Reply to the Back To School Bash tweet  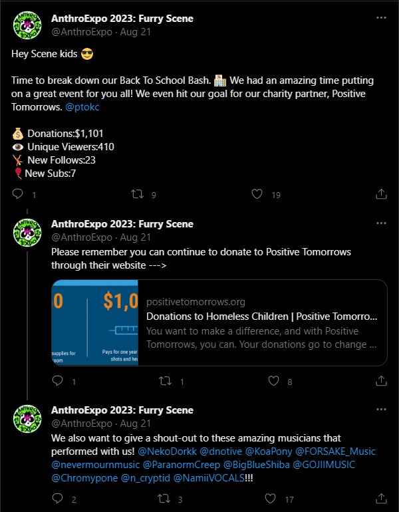click(x=19, y=194)
